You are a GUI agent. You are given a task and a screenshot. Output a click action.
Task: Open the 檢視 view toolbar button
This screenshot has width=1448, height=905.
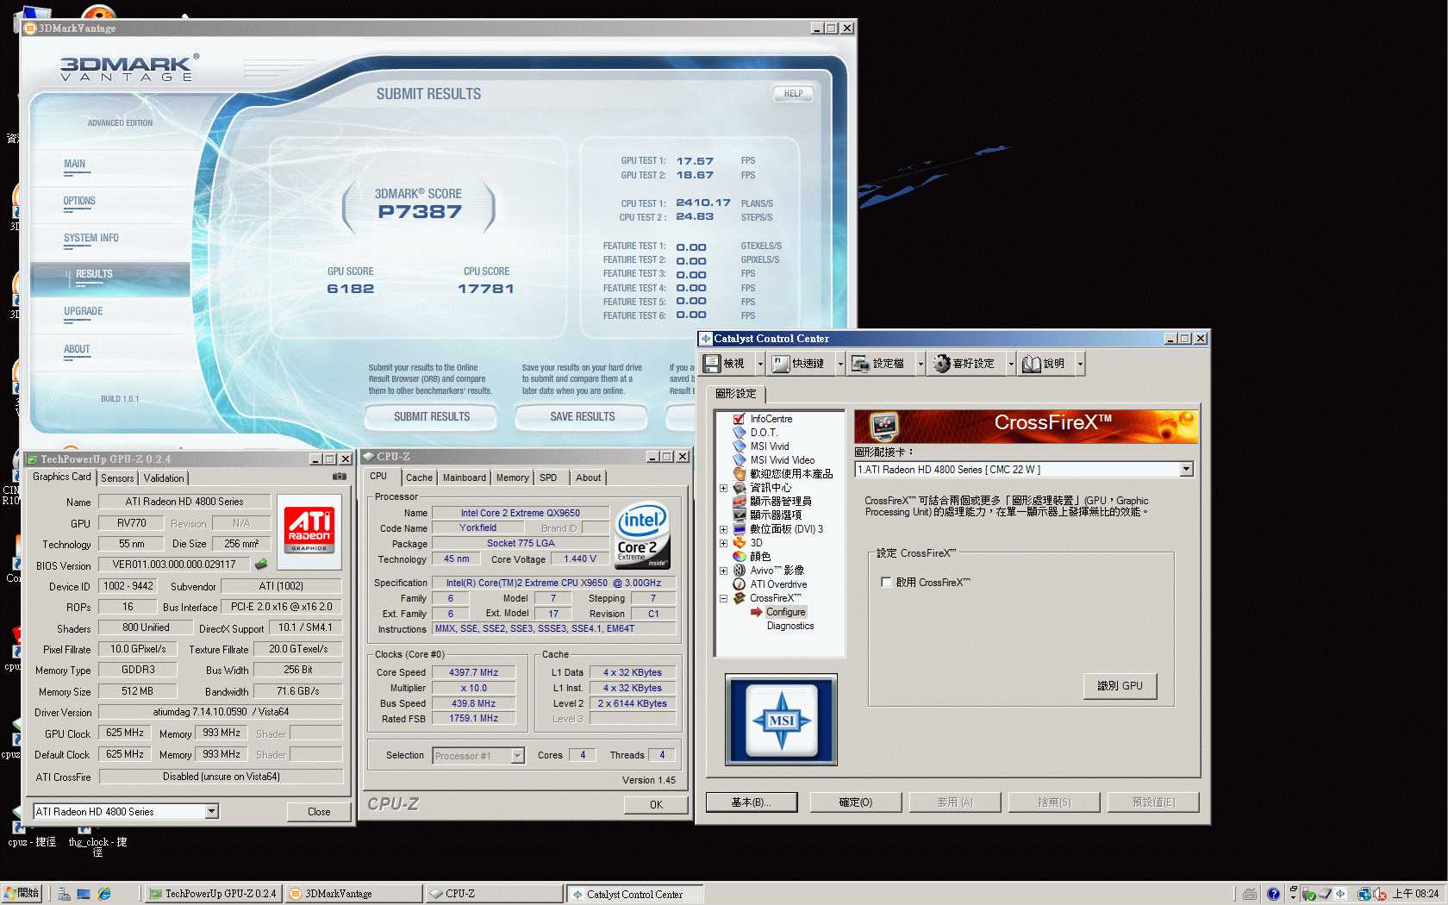coord(725,364)
